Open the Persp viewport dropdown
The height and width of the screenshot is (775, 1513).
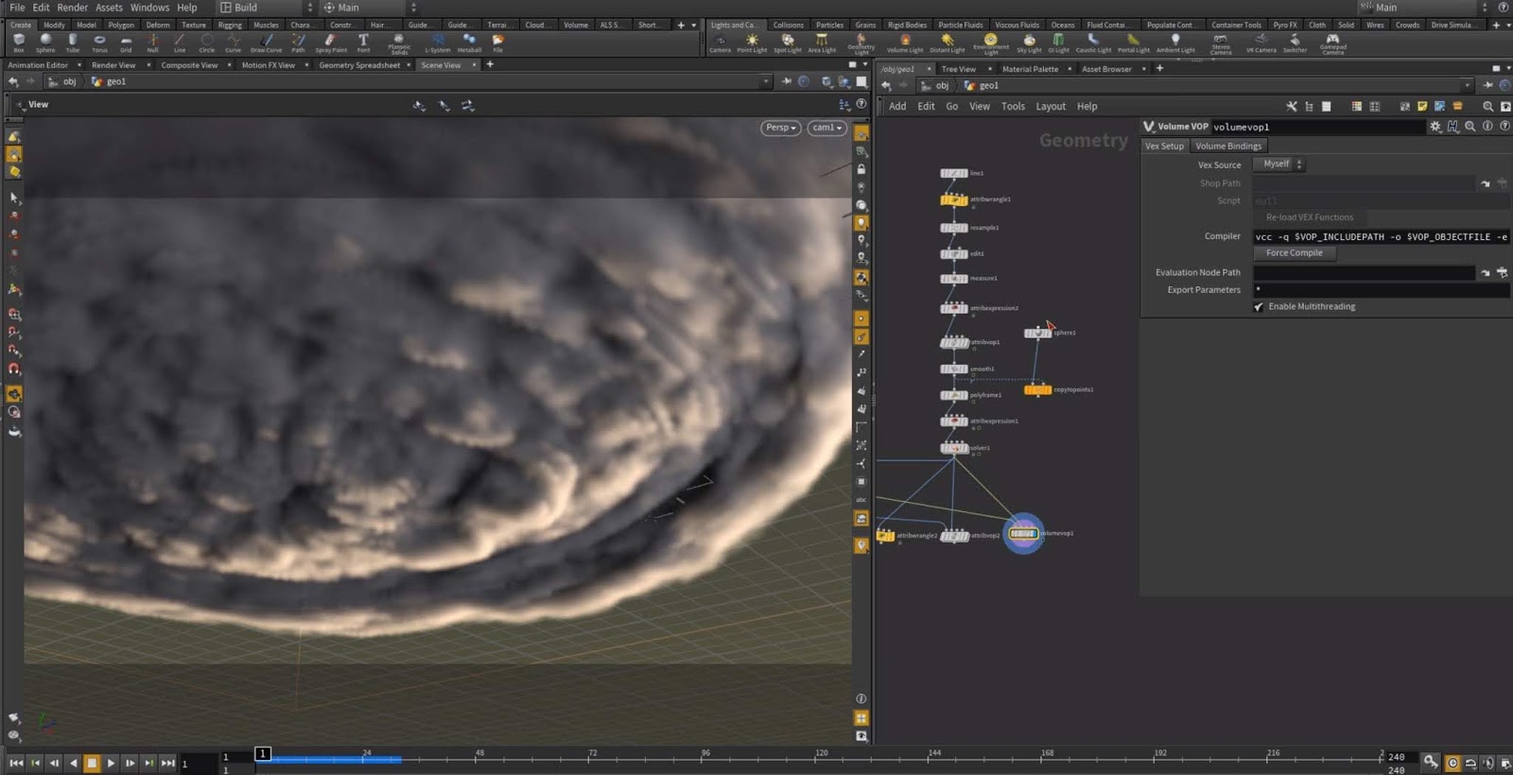pos(781,128)
